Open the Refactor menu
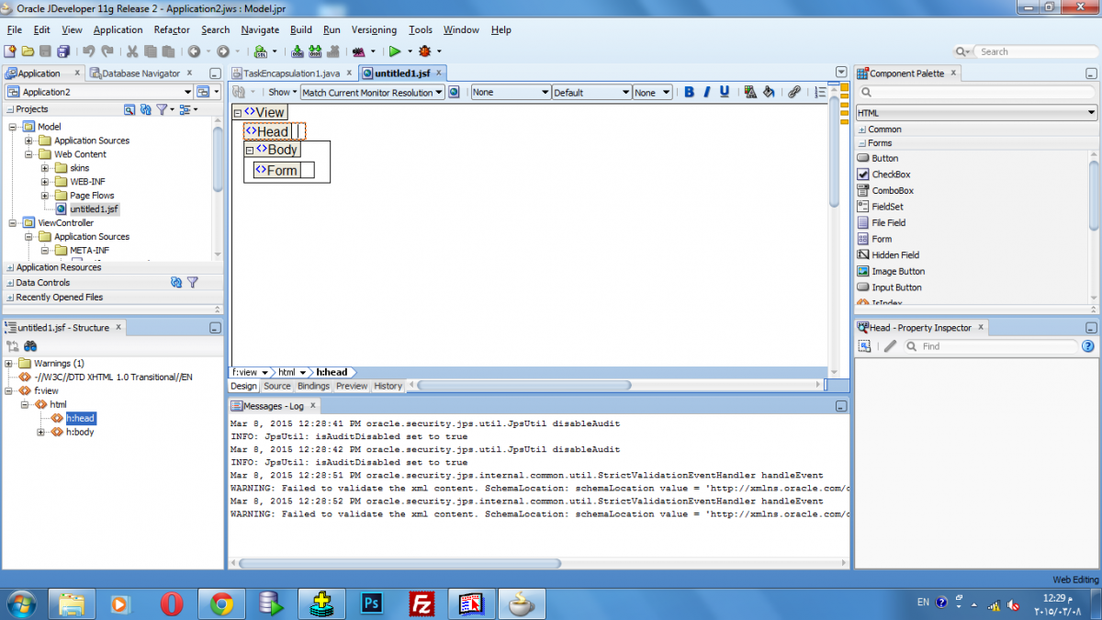This screenshot has width=1102, height=620. (172, 29)
